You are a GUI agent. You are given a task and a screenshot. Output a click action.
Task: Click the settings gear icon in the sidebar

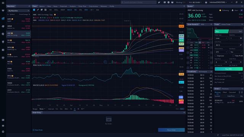click(3, 132)
